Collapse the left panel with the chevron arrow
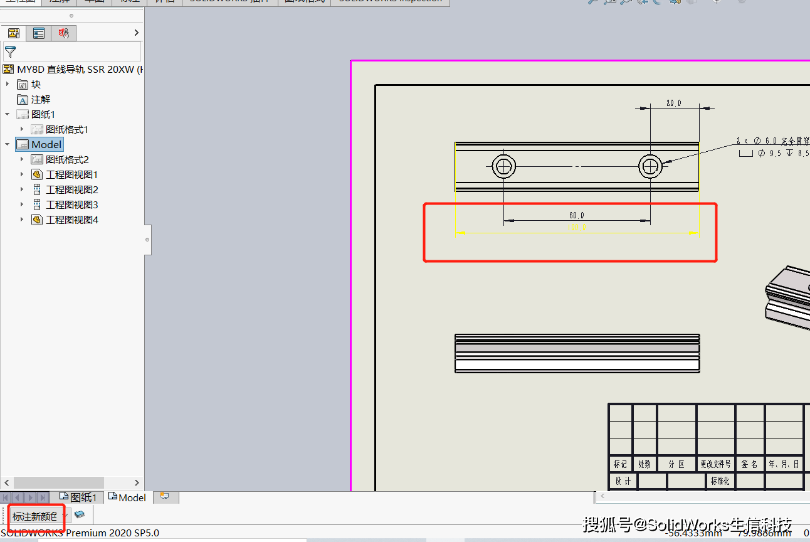810x542 pixels. coord(136,33)
